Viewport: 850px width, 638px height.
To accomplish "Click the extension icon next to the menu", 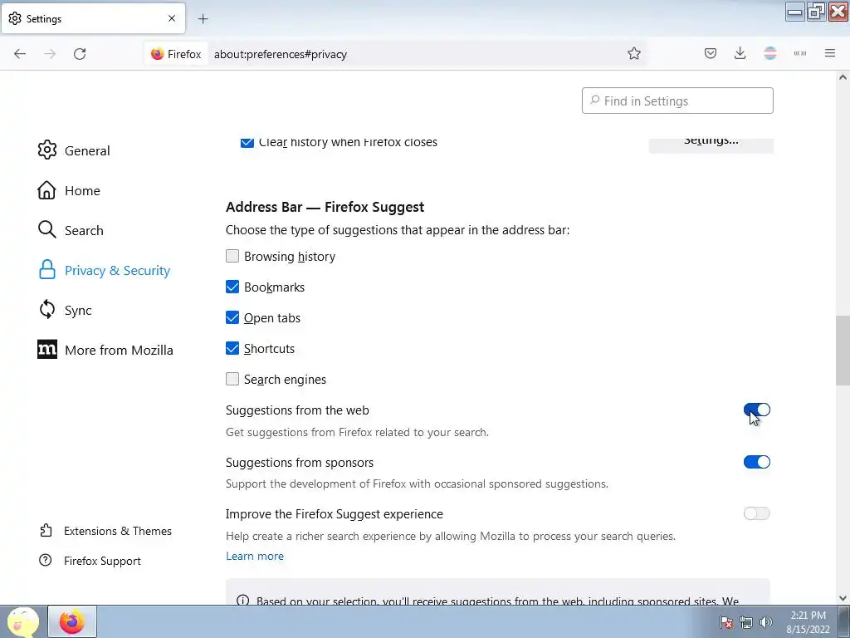I will (x=799, y=53).
